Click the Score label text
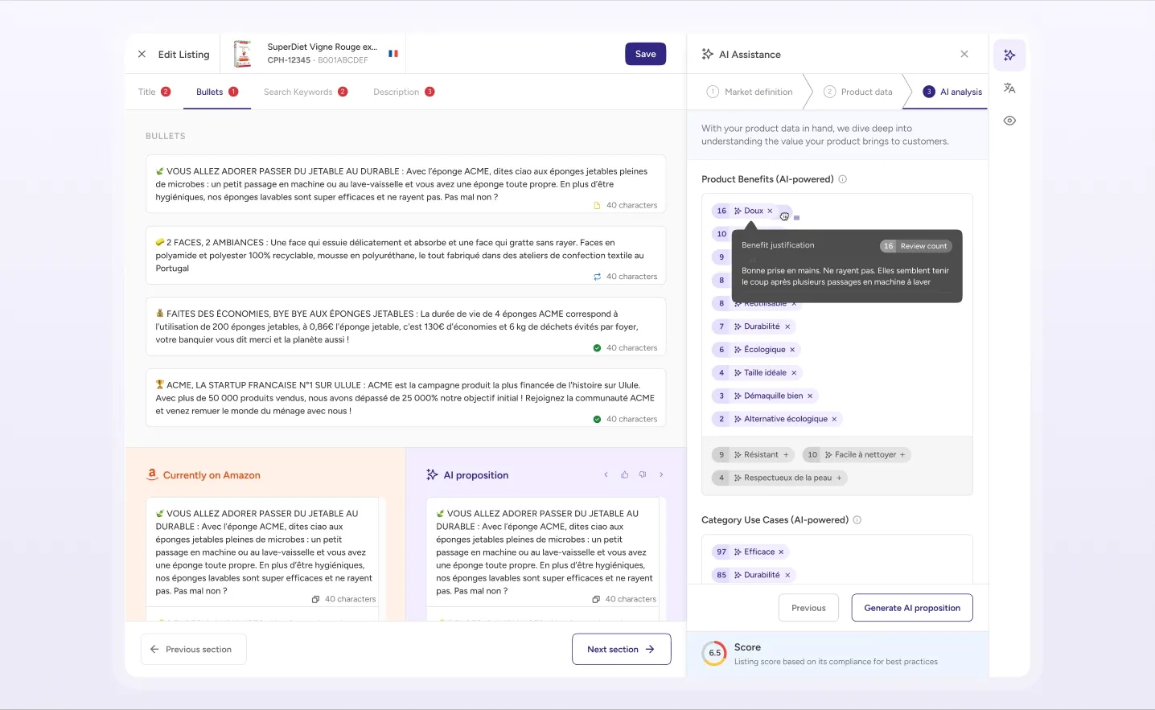 (x=747, y=647)
